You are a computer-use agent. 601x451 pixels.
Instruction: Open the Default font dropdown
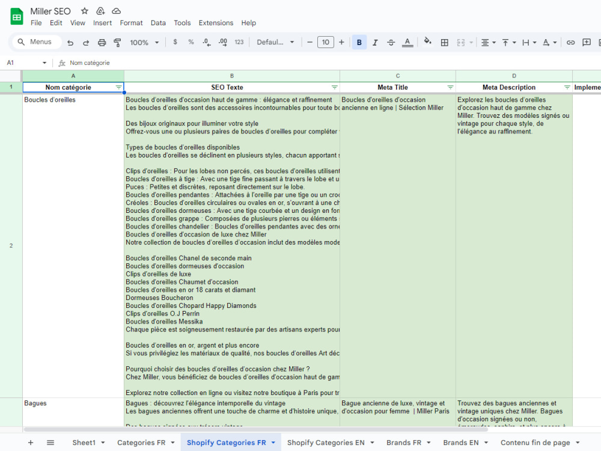(x=275, y=42)
